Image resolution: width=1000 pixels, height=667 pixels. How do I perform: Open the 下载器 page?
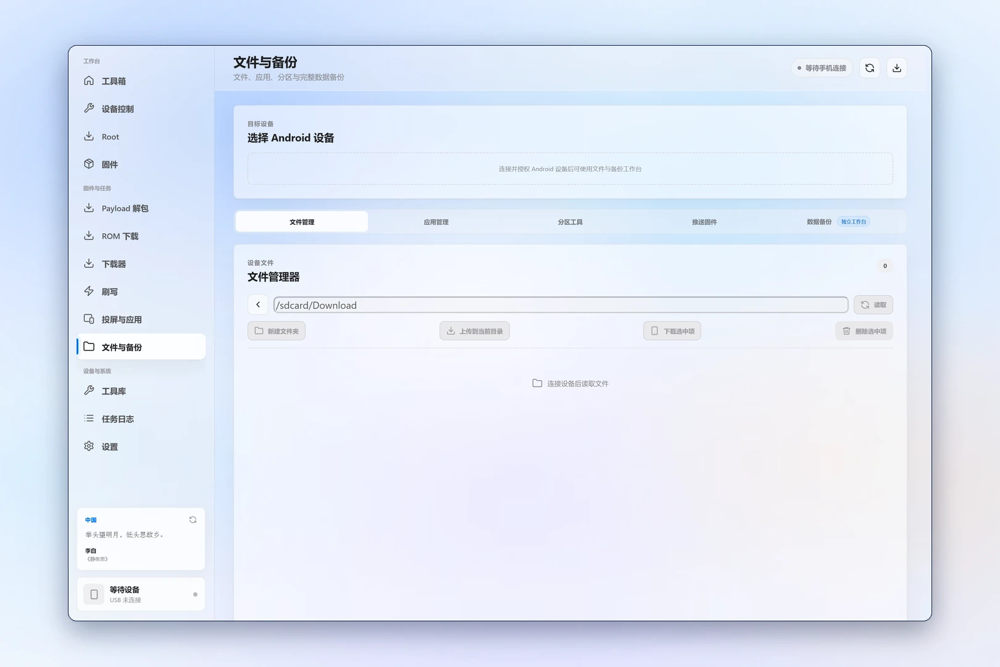coord(141,264)
